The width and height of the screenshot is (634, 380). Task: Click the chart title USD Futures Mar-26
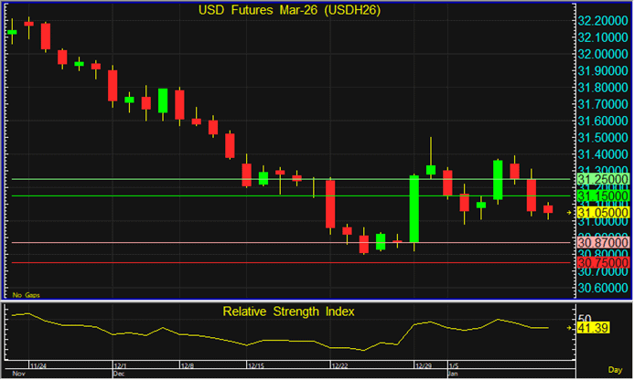290,10
